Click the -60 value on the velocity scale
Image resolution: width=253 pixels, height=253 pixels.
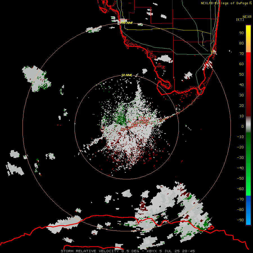tap(240, 189)
